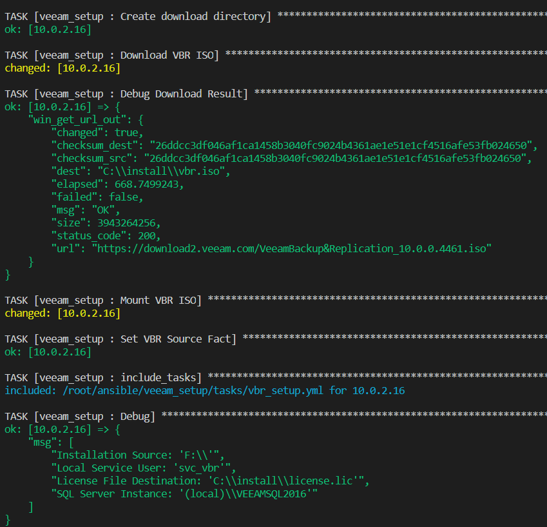Click the SQL Server Instance line

click(184, 494)
